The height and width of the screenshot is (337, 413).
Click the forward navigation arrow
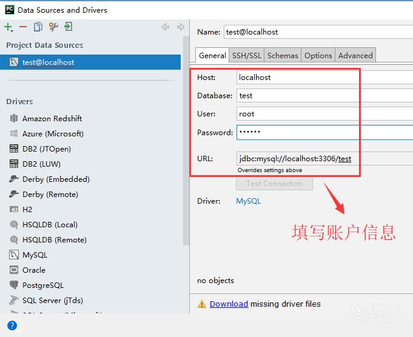(x=181, y=27)
